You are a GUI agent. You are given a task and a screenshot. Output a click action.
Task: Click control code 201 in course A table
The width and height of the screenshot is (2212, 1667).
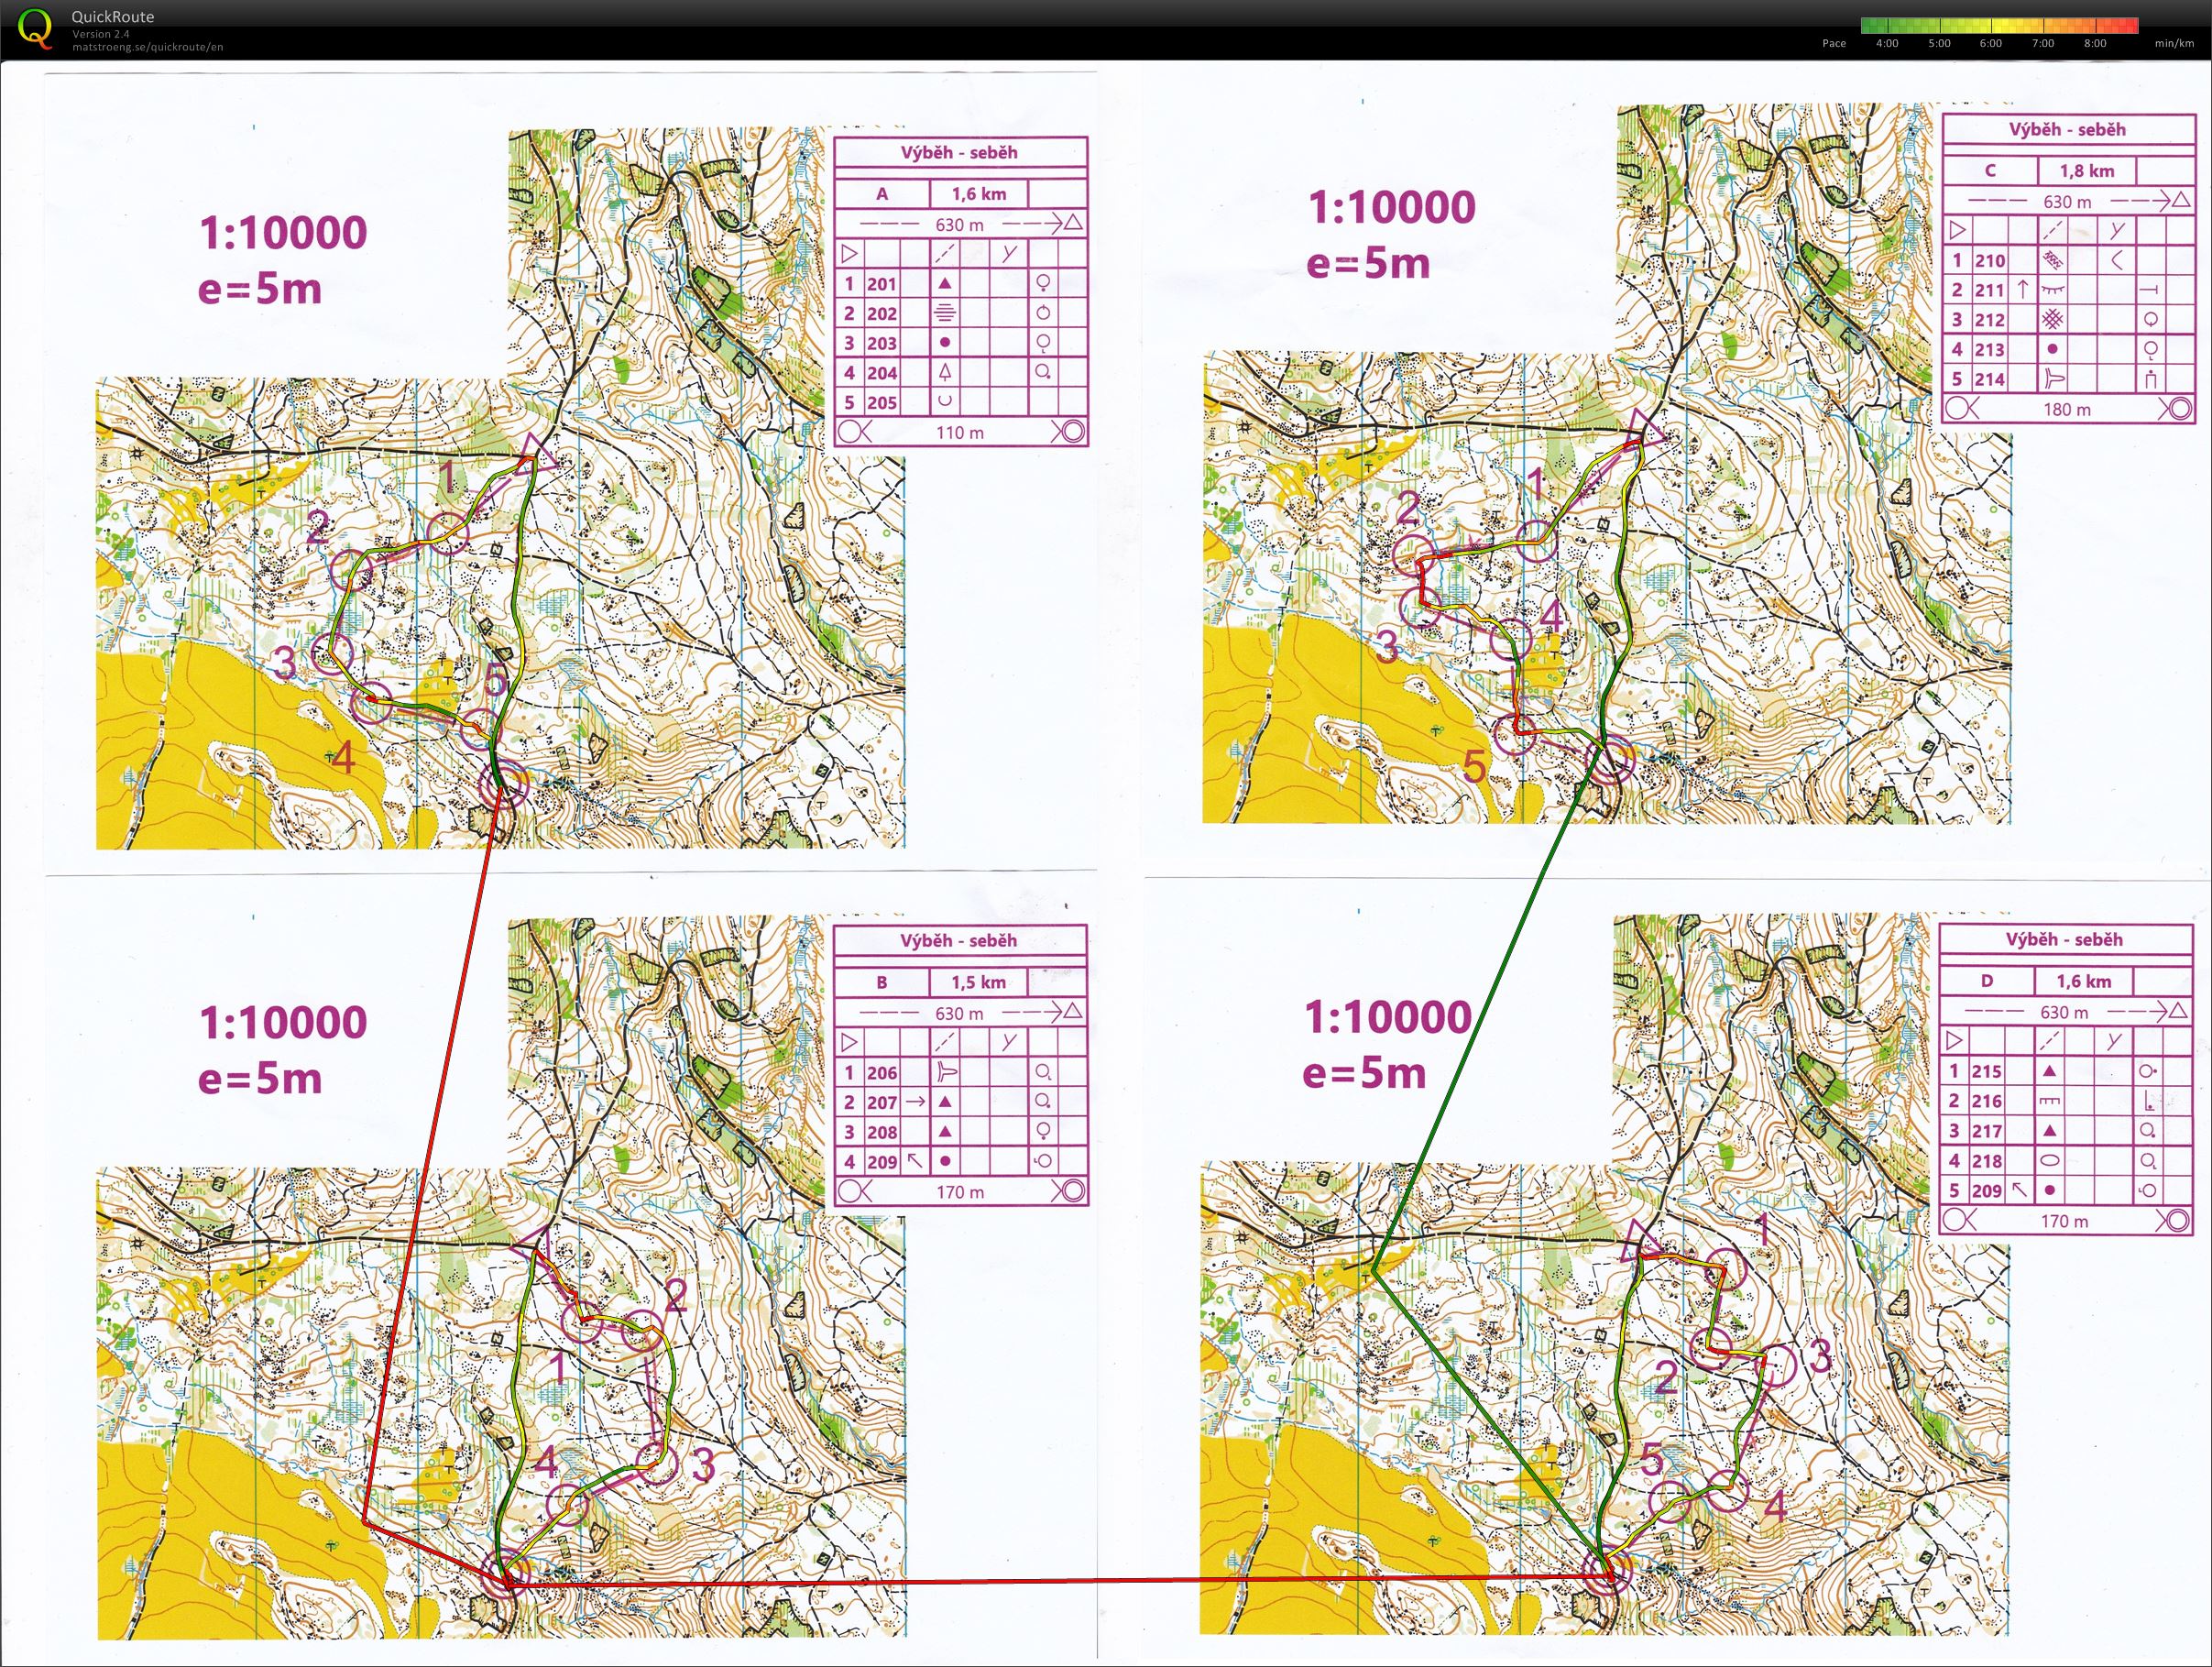click(x=881, y=284)
